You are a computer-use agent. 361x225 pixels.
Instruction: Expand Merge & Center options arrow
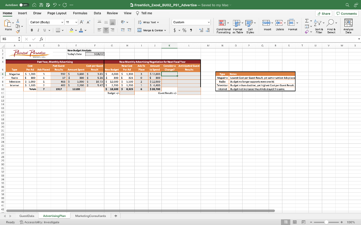coord(165,30)
